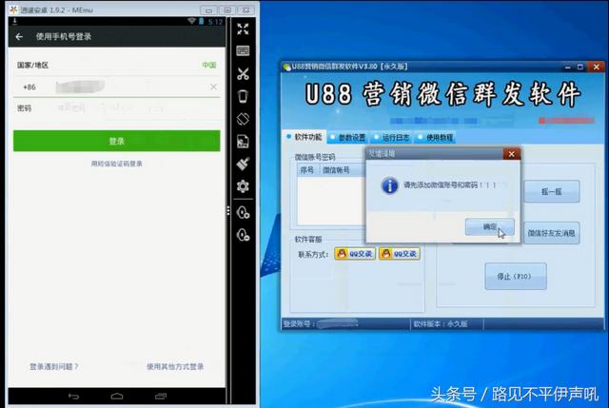Click the APK install icon in MEmu
The height and width of the screenshot is (408, 609).
tap(243, 142)
